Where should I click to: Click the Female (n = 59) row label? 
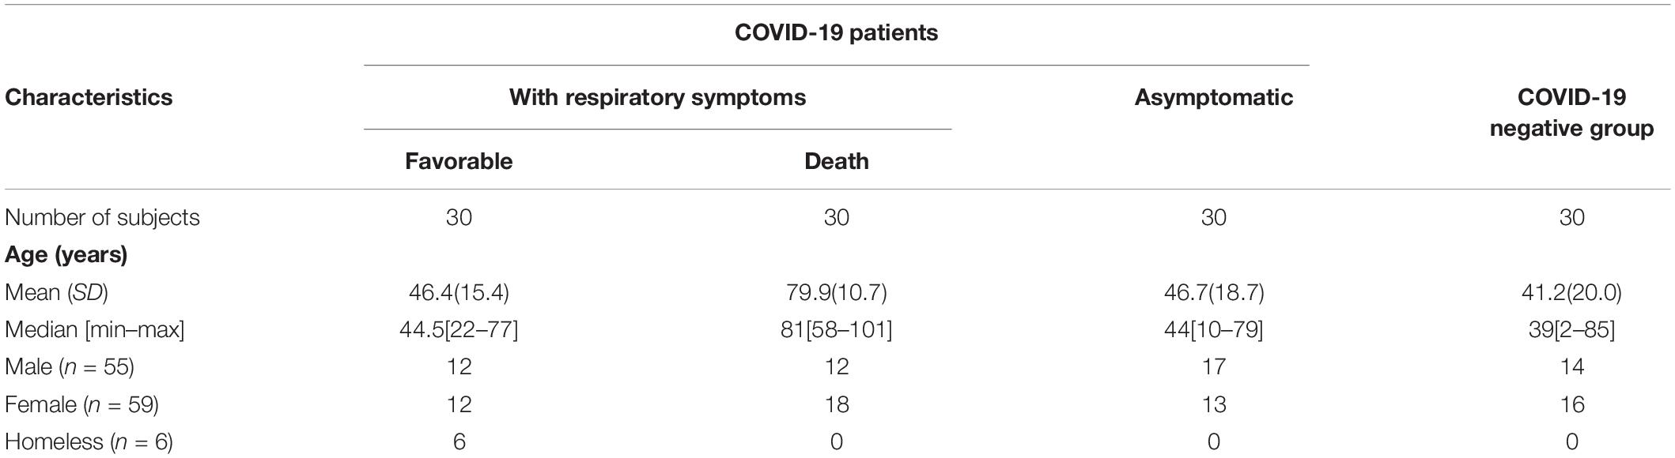(81, 405)
